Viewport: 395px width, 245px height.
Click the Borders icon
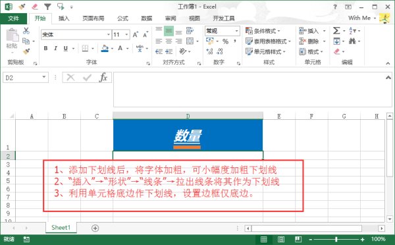(x=85, y=48)
